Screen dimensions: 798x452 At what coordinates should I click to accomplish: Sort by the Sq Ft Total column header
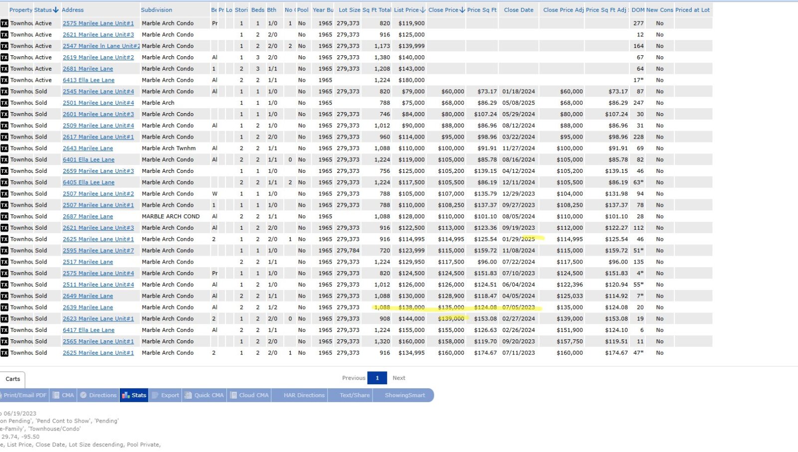point(377,10)
